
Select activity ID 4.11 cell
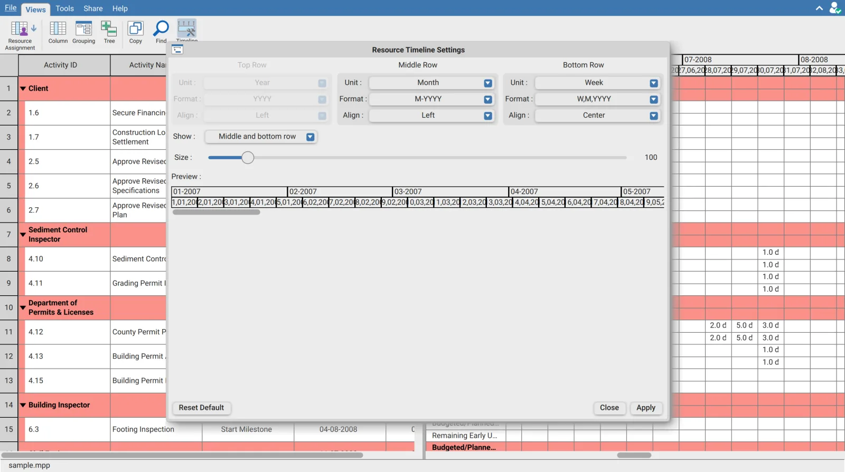[x=68, y=283]
